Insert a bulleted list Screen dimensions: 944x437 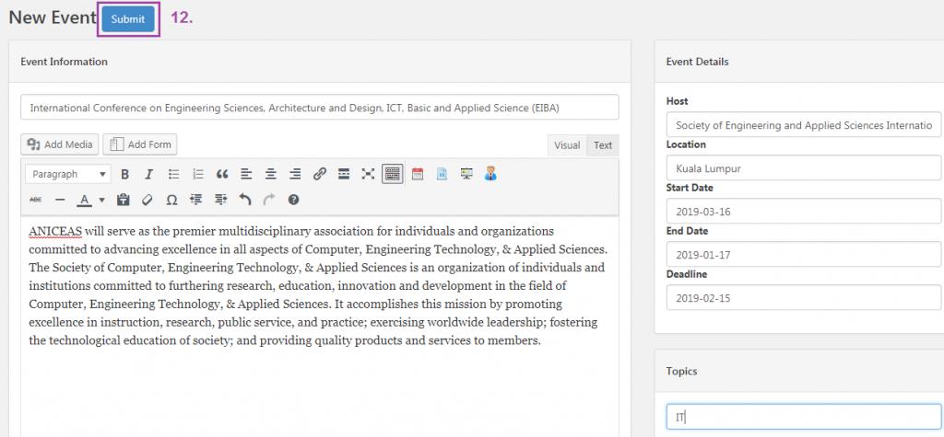point(174,174)
